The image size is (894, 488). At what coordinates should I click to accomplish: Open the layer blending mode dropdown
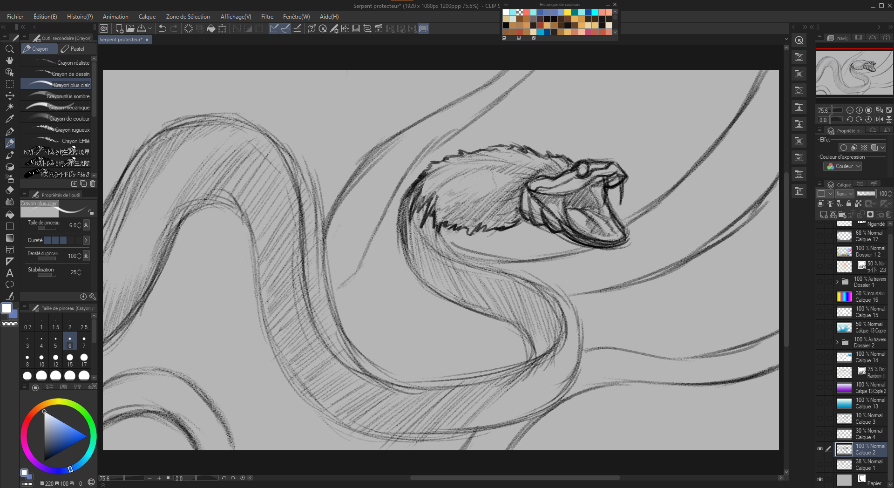tap(844, 194)
